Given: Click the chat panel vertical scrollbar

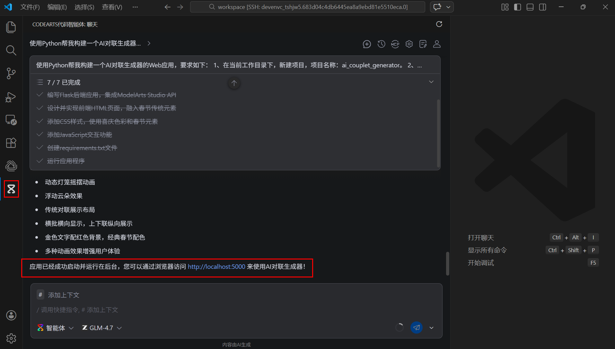Looking at the screenshot, I should coord(447,264).
